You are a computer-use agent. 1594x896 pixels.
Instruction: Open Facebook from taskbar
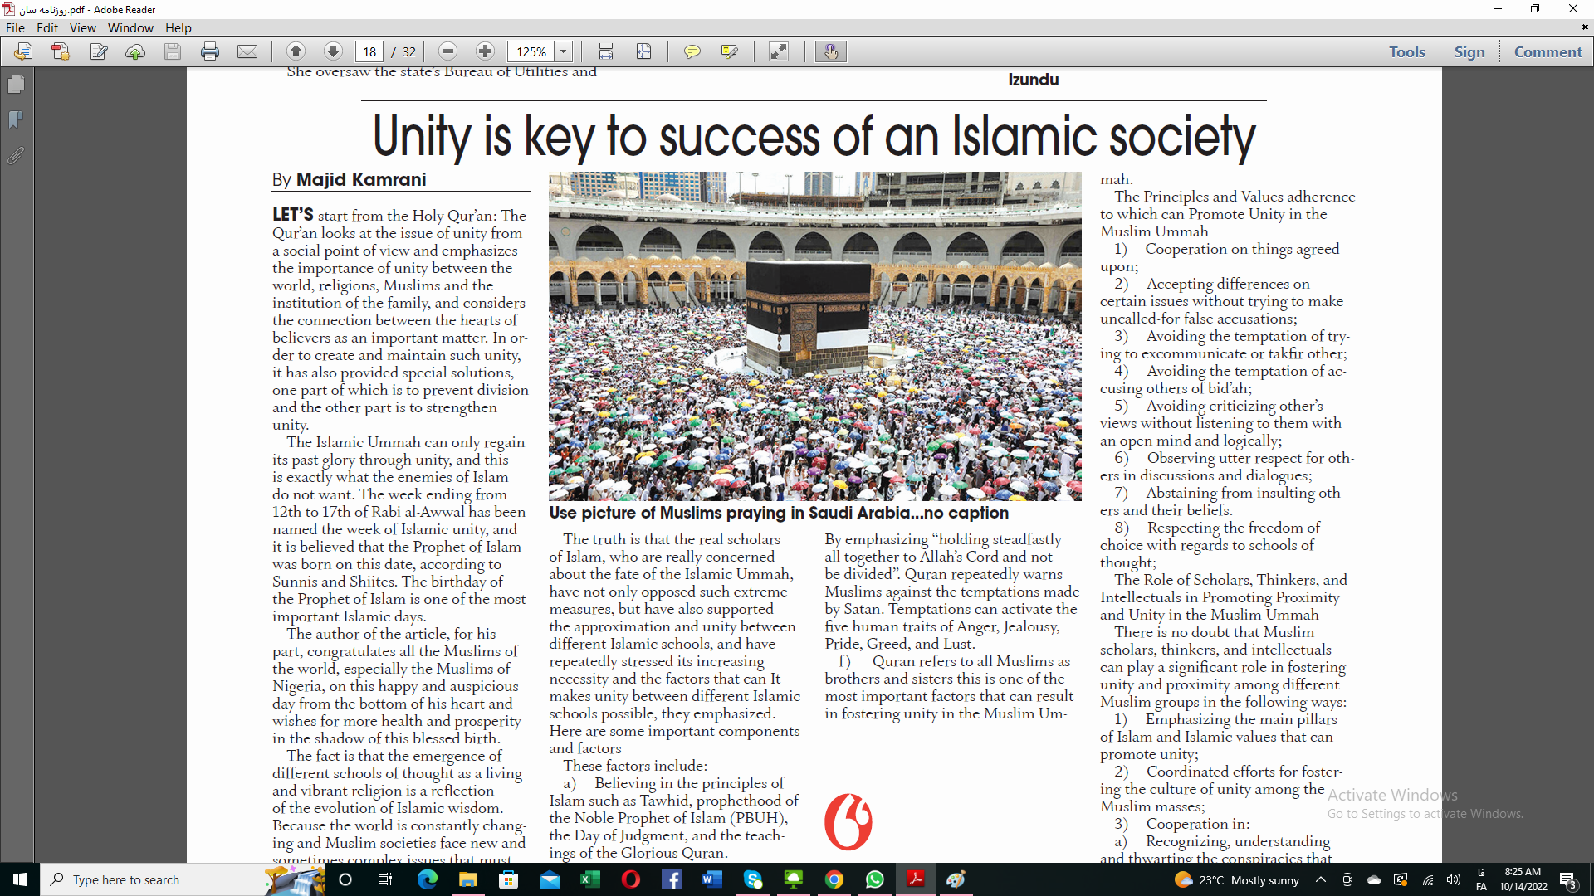coord(672,879)
